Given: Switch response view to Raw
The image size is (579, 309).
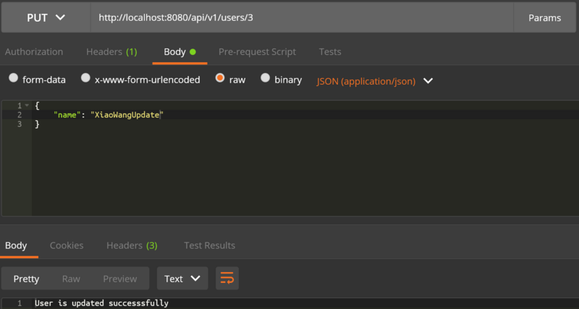Looking at the screenshot, I should click(71, 279).
